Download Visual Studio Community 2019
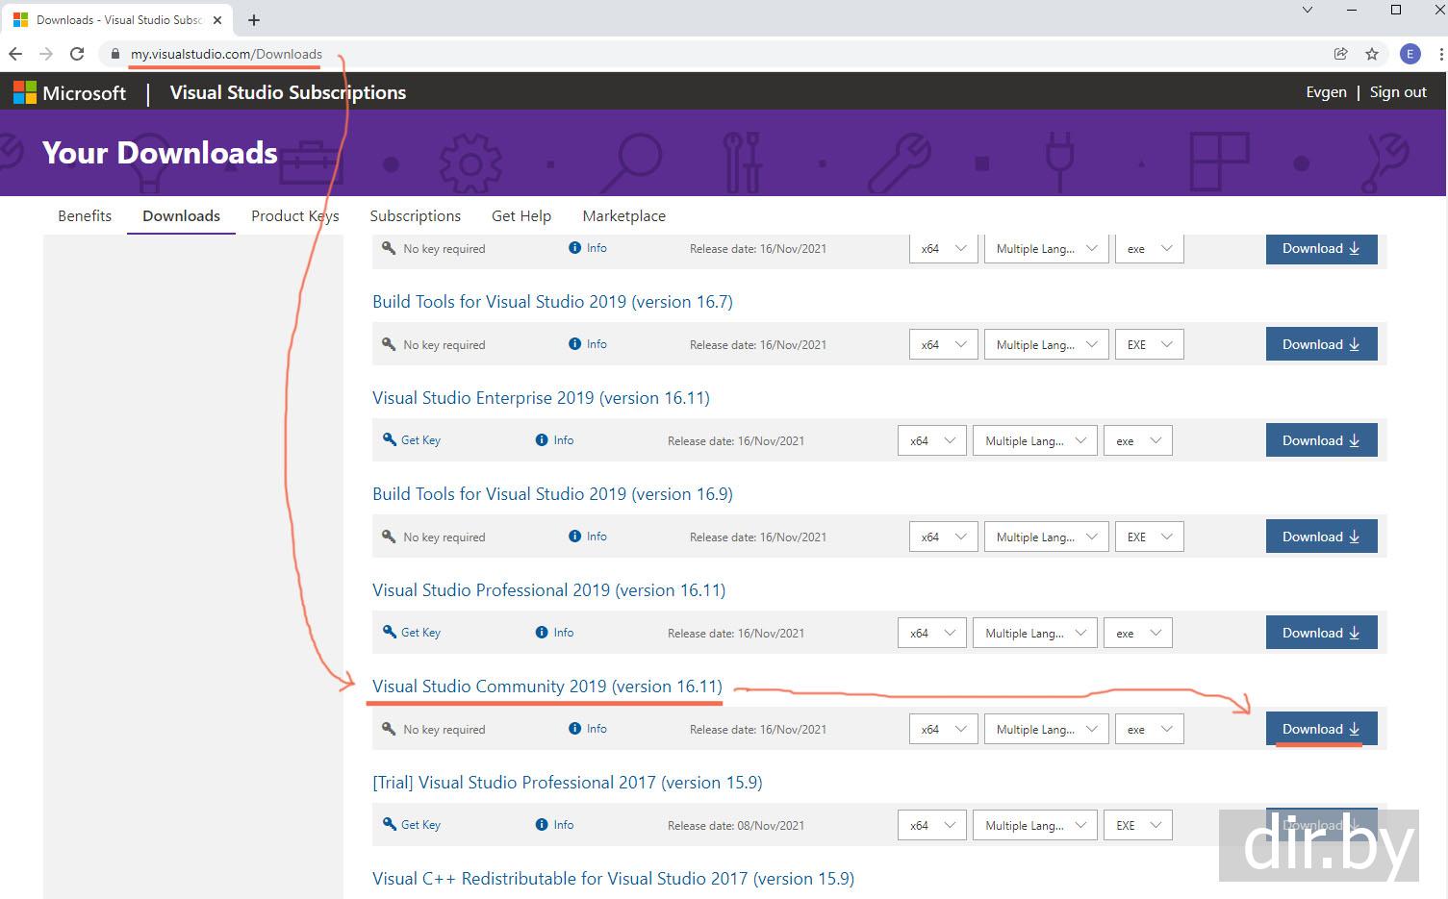 click(1320, 729)
